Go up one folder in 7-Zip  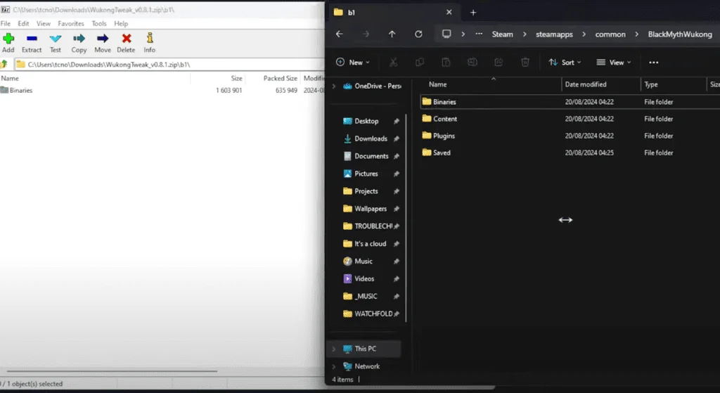4,64
